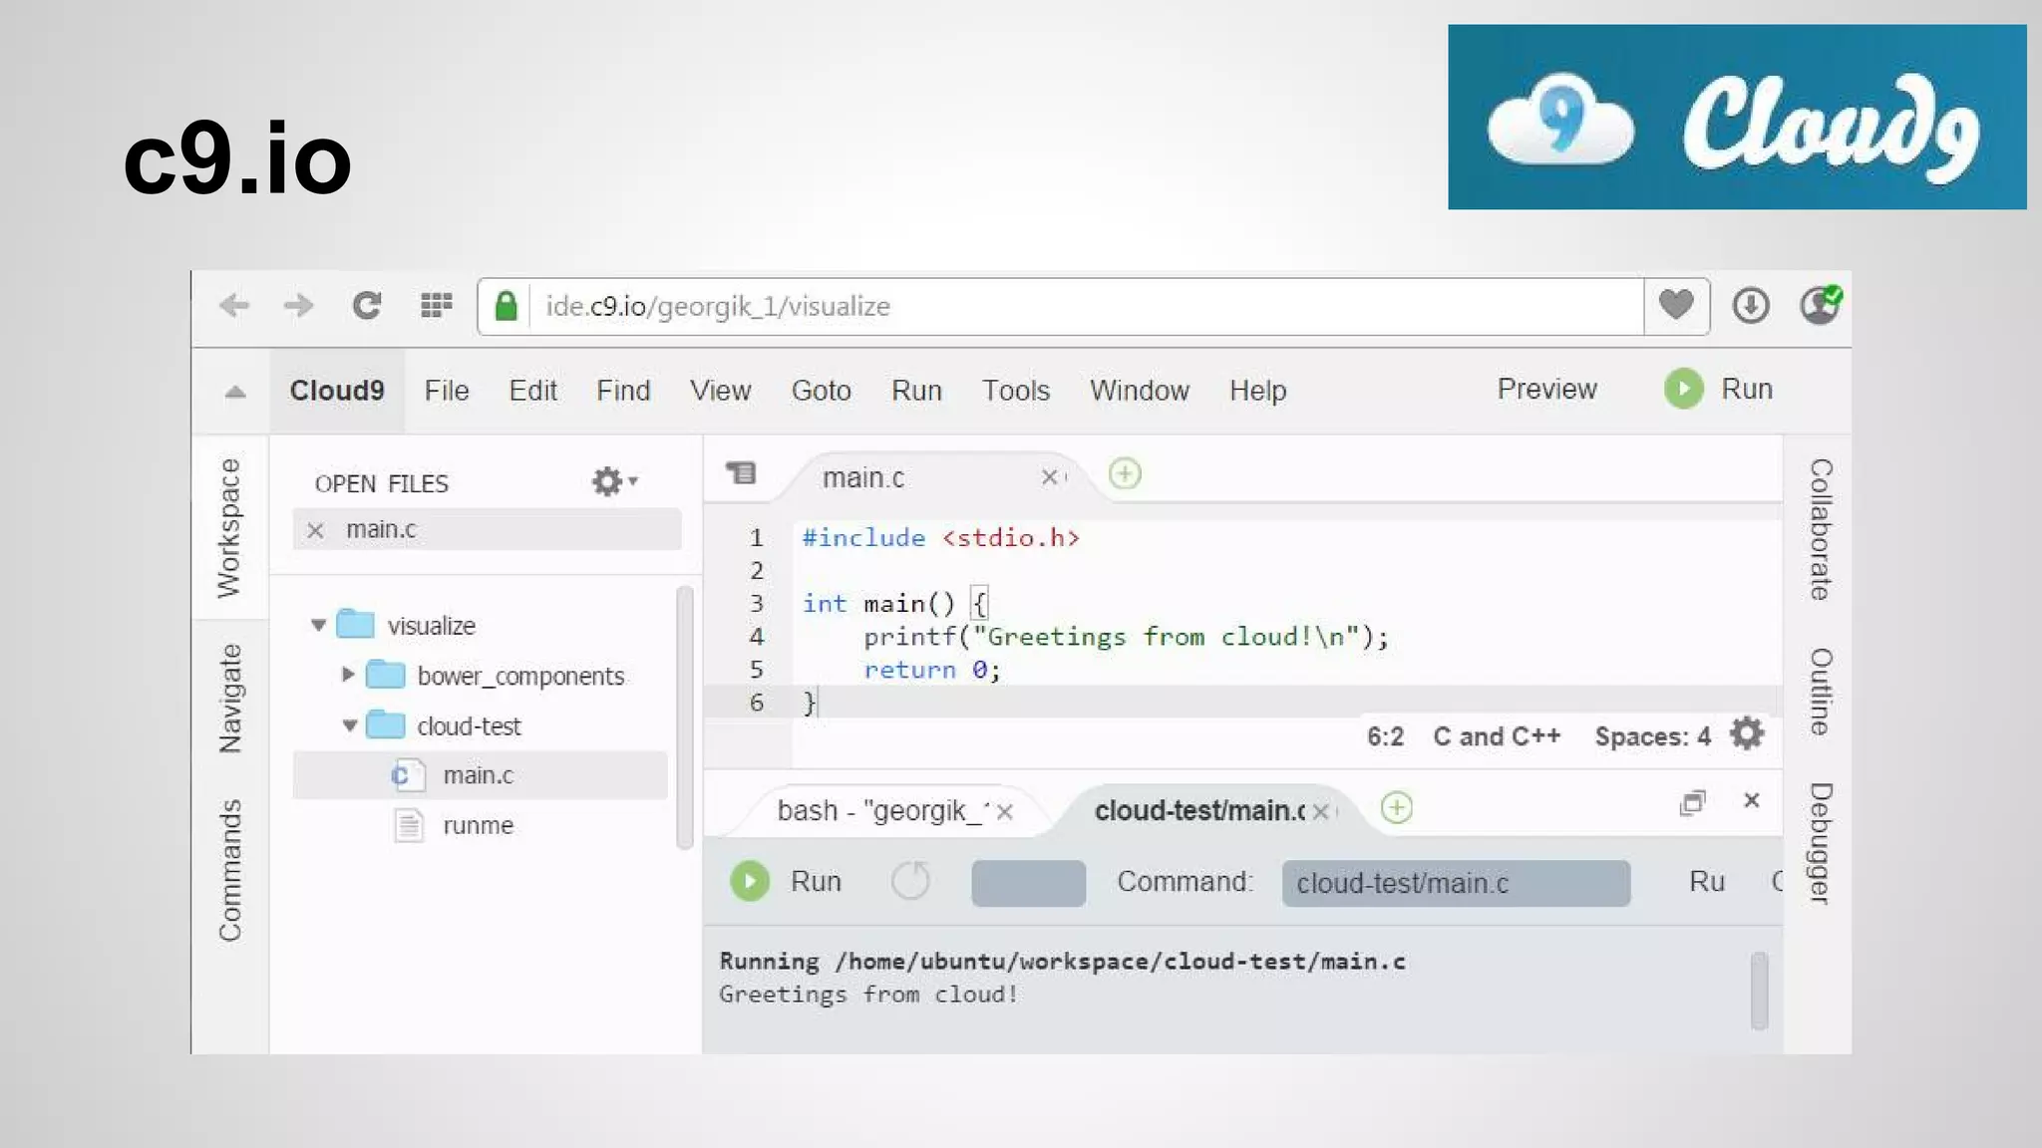Click the download icon in browser toolbar
Viewport: 2042px width, 1148px height.
[1750, 306]
